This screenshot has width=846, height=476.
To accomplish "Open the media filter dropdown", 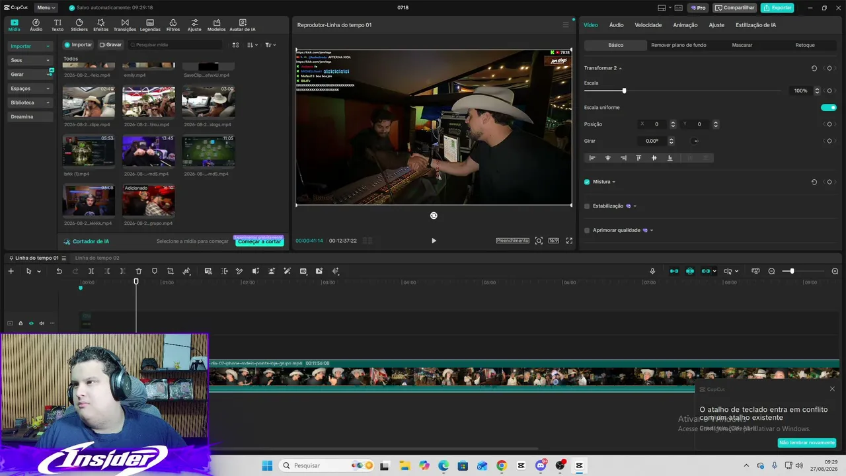I will point(270,45).
